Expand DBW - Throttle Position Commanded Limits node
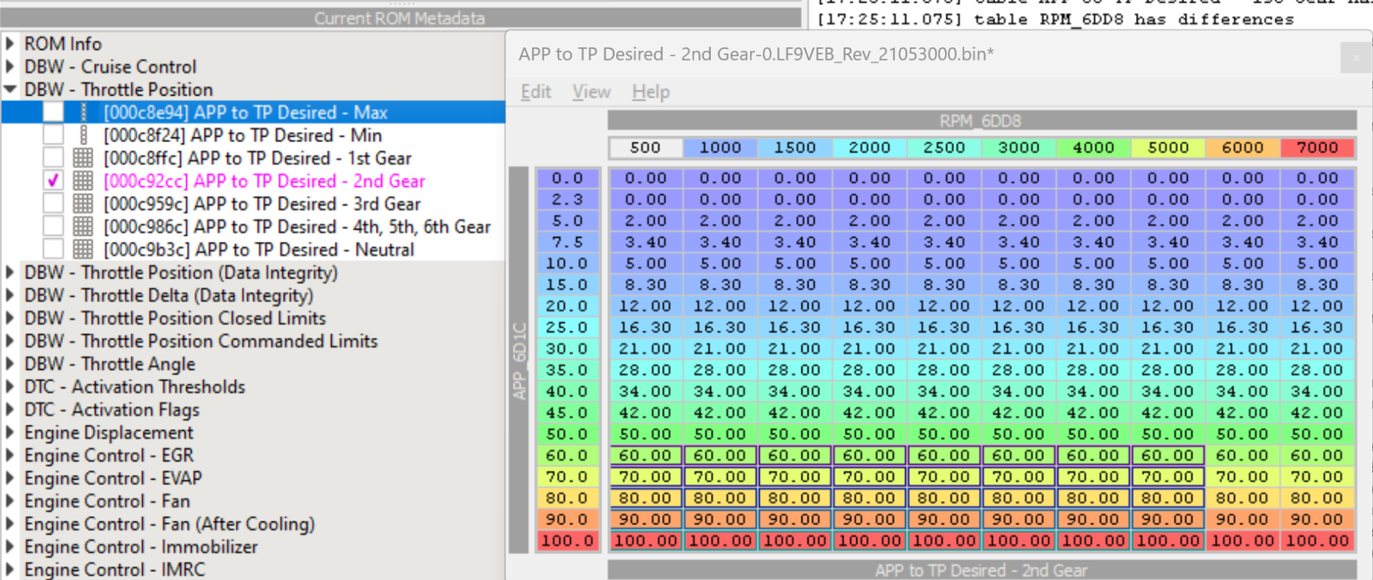 pyautogui.click(x=10, y=341)
